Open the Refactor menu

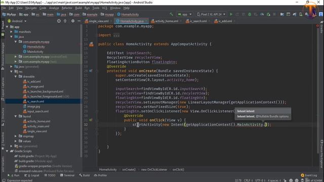click(x=67, y=8)
